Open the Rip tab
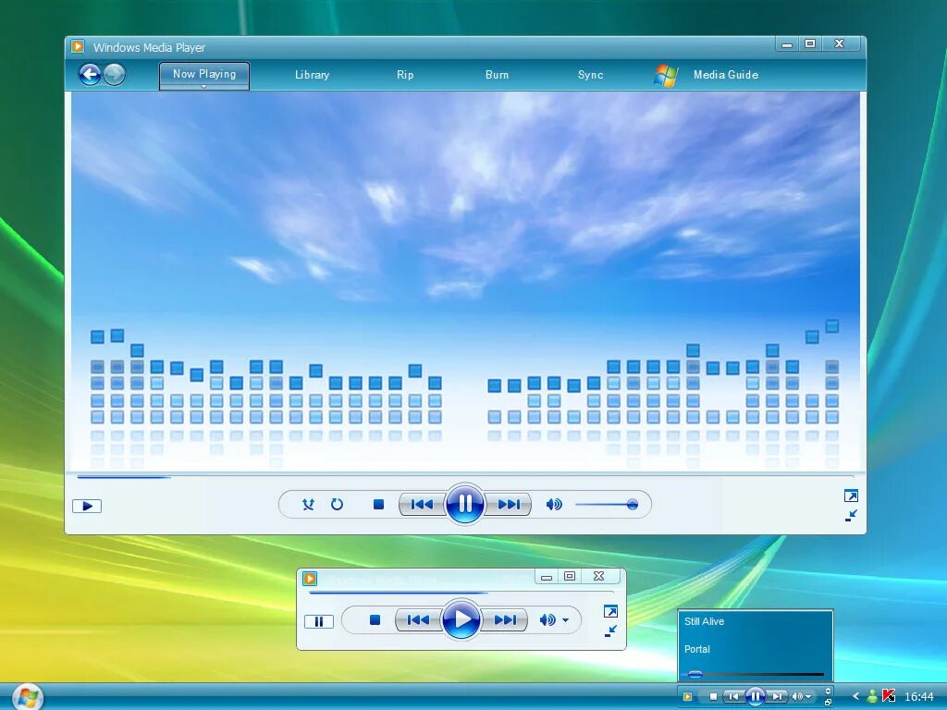 pos(405,75)
